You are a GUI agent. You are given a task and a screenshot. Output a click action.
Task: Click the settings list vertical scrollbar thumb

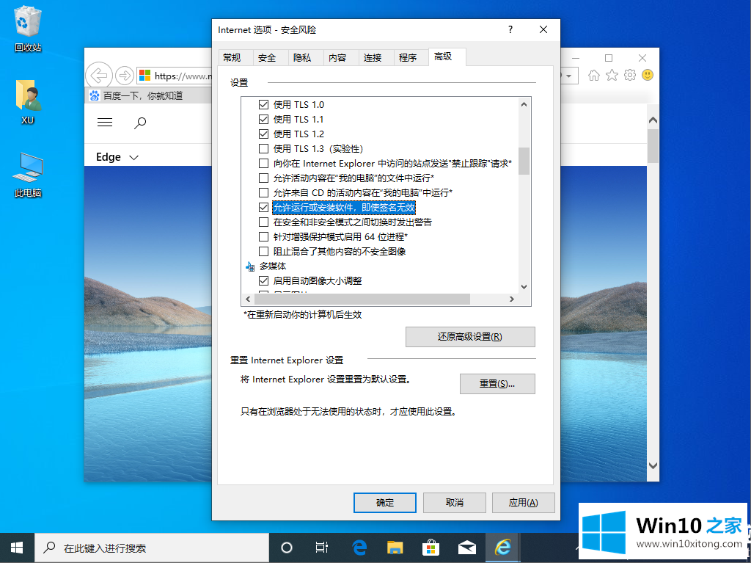(x=524, y=161)
